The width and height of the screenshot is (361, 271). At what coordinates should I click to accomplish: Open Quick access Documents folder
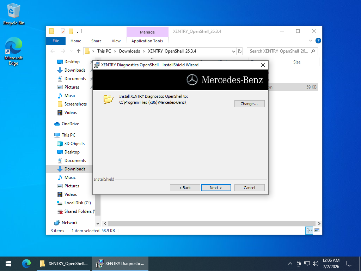pos(75,79)
